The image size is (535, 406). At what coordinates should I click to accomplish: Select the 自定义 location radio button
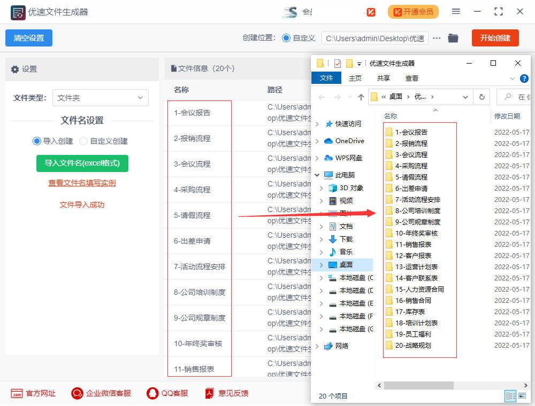click(x=286, y=38)
